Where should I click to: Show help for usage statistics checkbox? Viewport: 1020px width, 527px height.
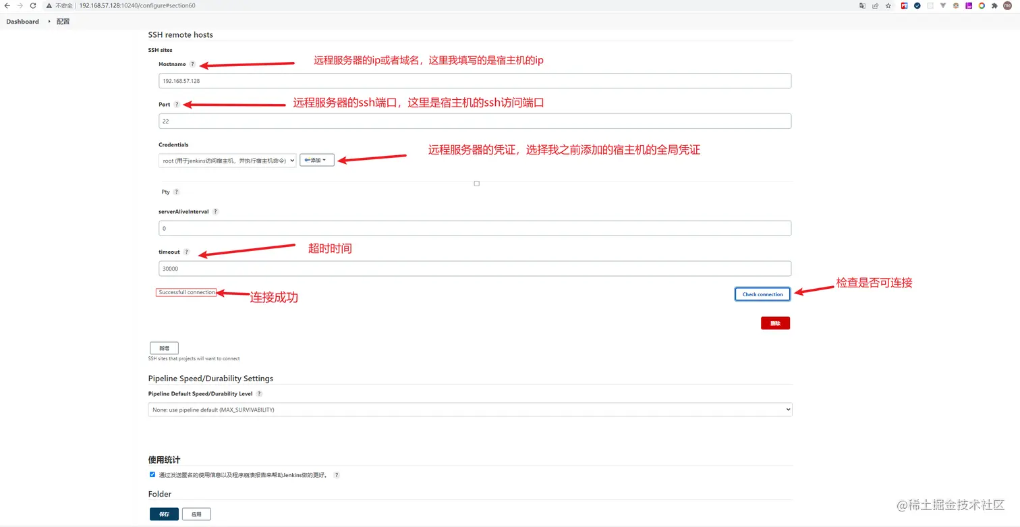(337, 475)
